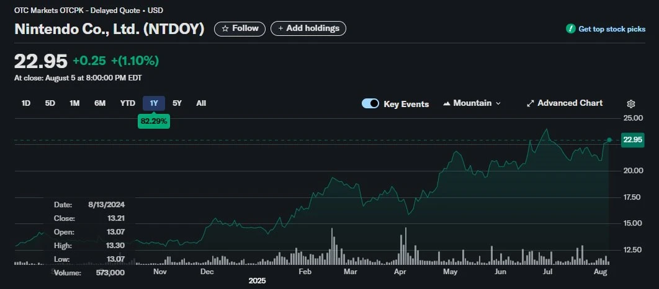The height and width of the screenshot is (289, 659).
Task: Click the Aug x-axis label
Action: pos(601,272)
